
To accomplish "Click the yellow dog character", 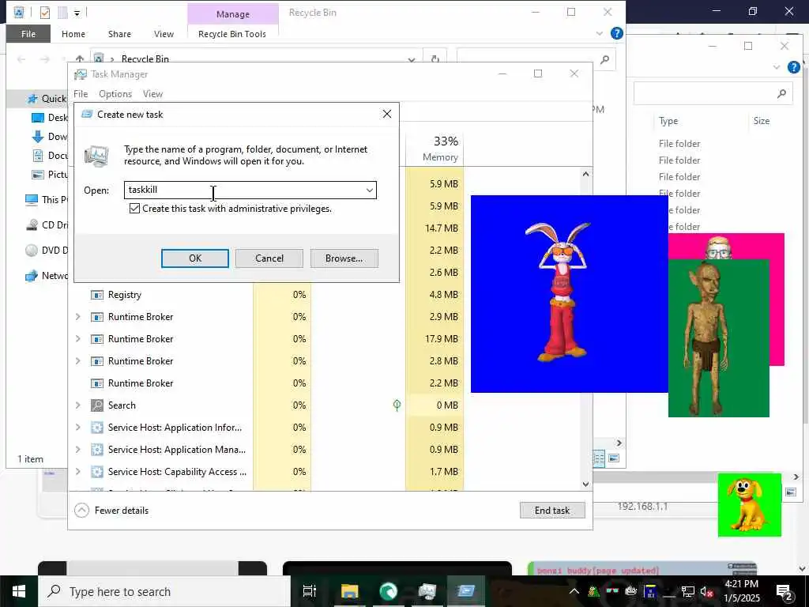I will click(748, 504).
